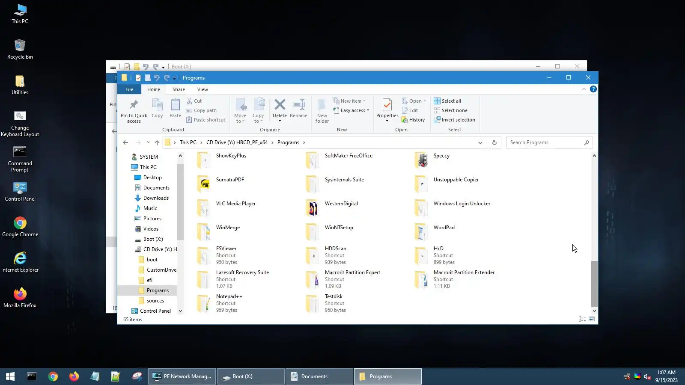Click the Back arrow in the Programs window
Screen dimensions: 685x385
125,142
